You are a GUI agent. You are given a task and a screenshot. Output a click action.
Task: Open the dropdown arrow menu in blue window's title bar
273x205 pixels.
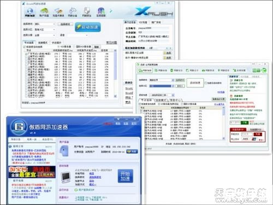118,119
